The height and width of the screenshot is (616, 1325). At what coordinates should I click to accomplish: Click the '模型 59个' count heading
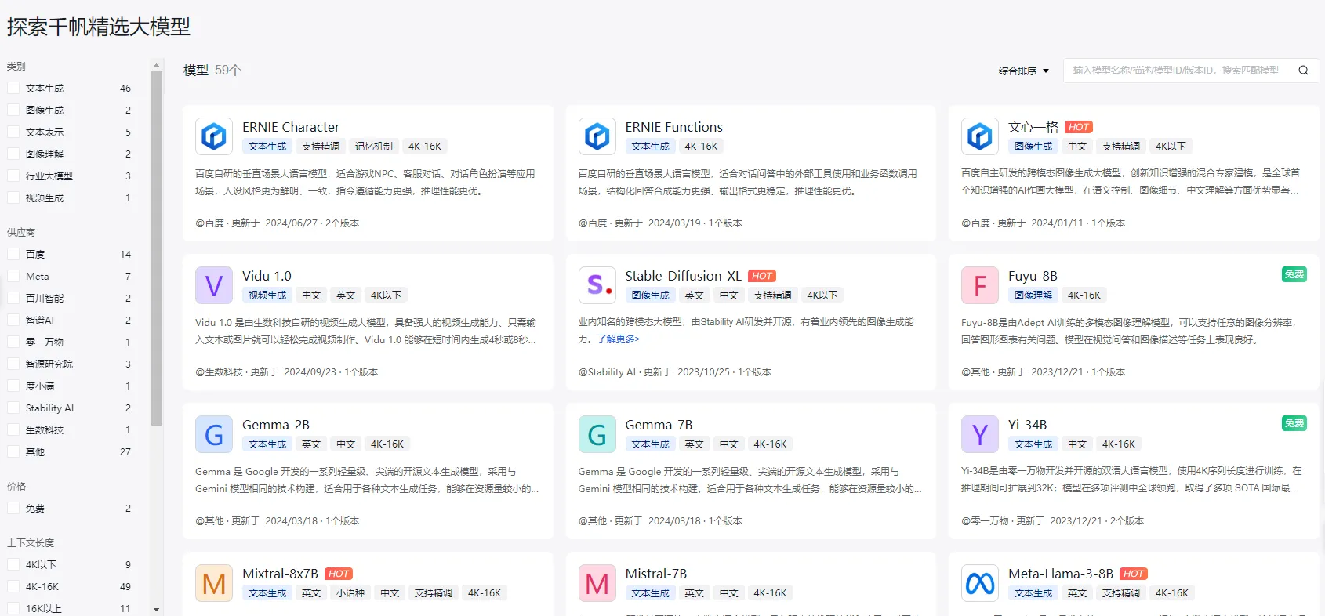(212, 71)
